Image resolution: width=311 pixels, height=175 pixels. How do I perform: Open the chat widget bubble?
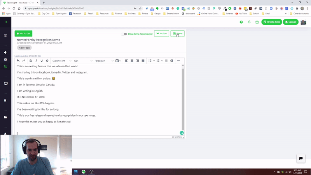point(301,158)
